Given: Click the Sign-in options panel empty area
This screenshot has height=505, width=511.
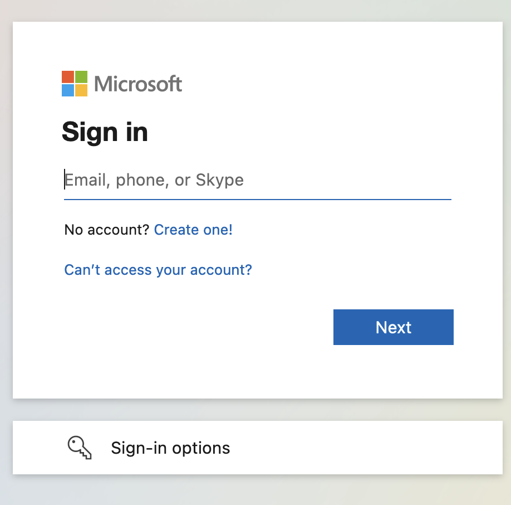Looking at the screenshot, I should 362,448.
